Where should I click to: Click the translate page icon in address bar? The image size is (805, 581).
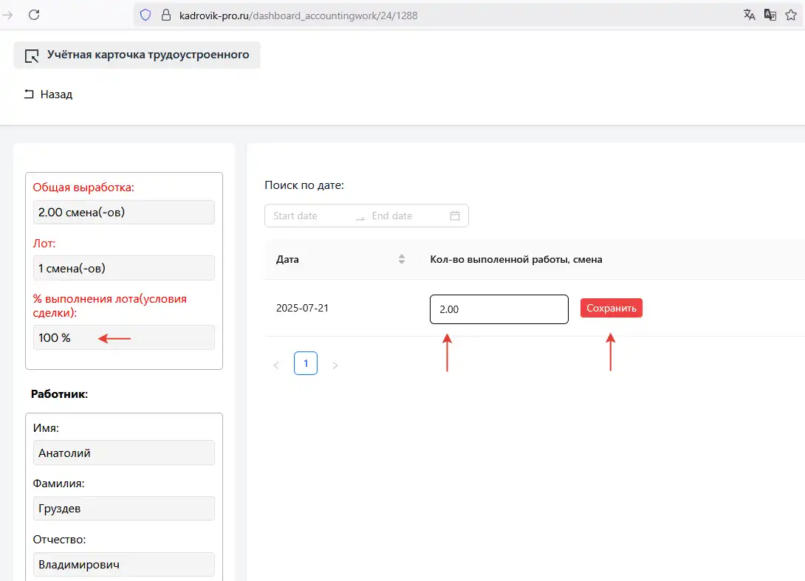pos(750,15)
